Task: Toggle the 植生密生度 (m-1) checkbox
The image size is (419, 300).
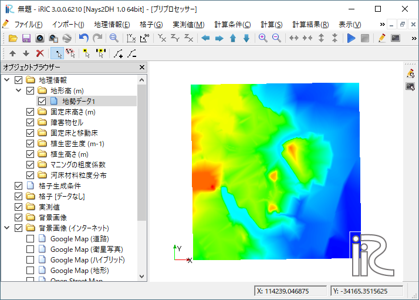Action: 30,144
